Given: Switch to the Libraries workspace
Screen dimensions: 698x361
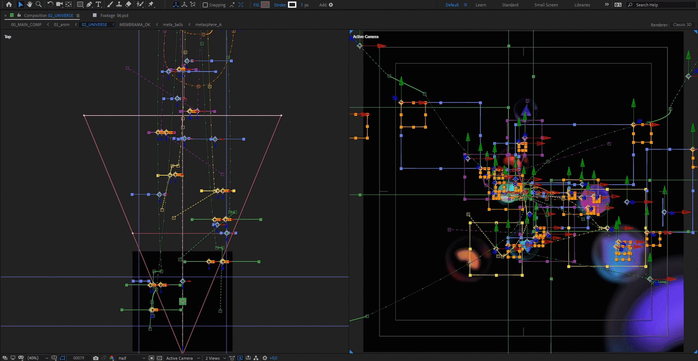Looking at the screenshot, I should tap(582, 5).
